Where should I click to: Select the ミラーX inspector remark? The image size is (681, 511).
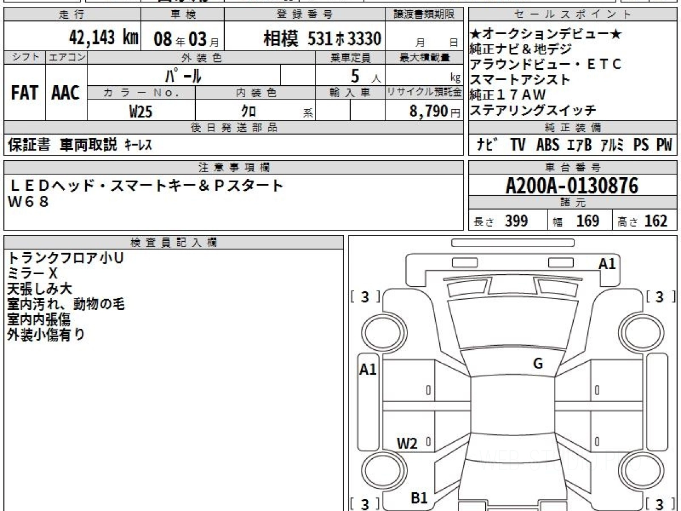click(x=32, y=273)
